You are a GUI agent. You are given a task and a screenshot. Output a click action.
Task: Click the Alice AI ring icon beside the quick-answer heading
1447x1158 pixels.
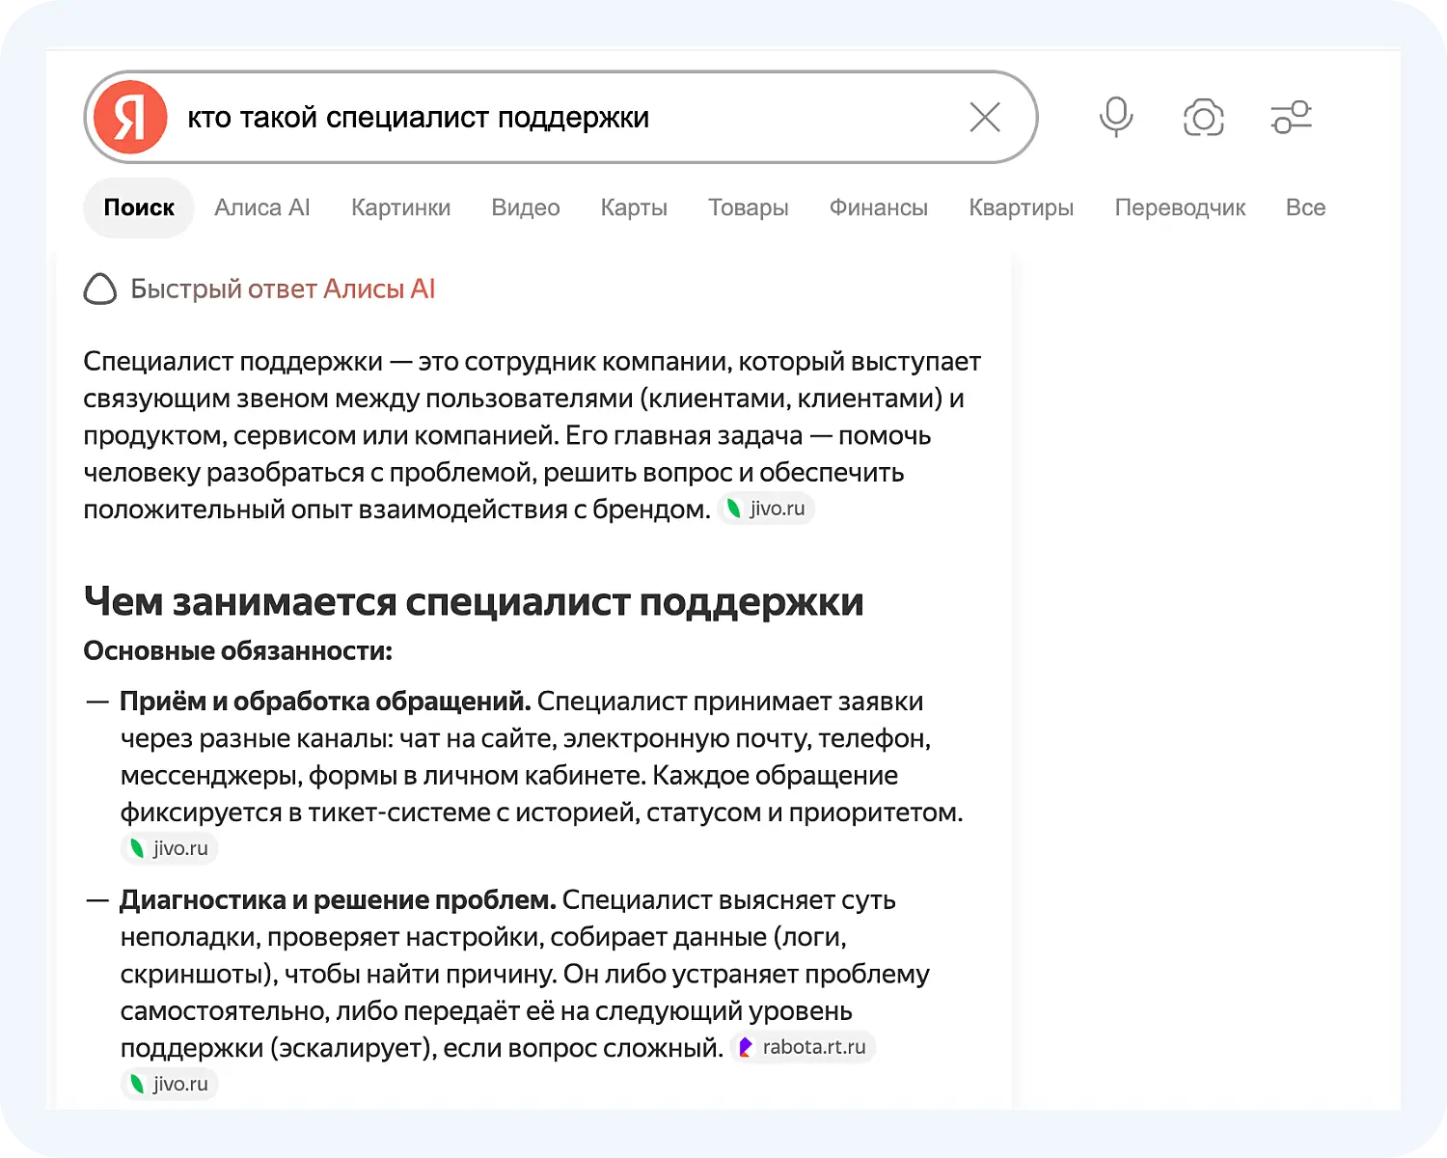click(x=100, y=289)
